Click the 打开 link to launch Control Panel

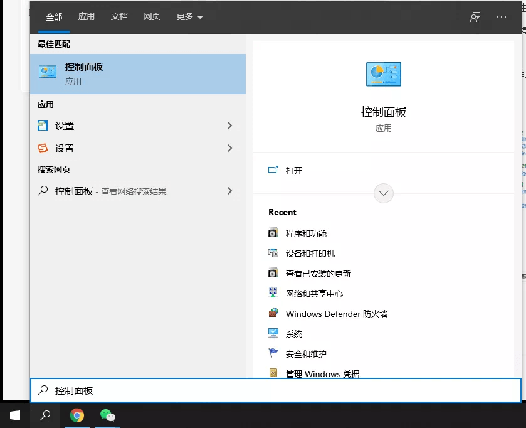coord(293,170)
